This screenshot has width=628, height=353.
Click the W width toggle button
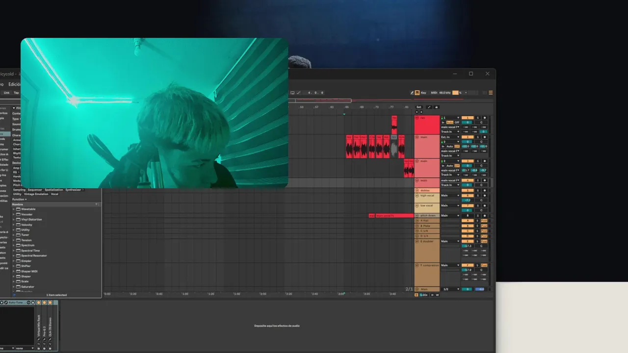point(437,295)
